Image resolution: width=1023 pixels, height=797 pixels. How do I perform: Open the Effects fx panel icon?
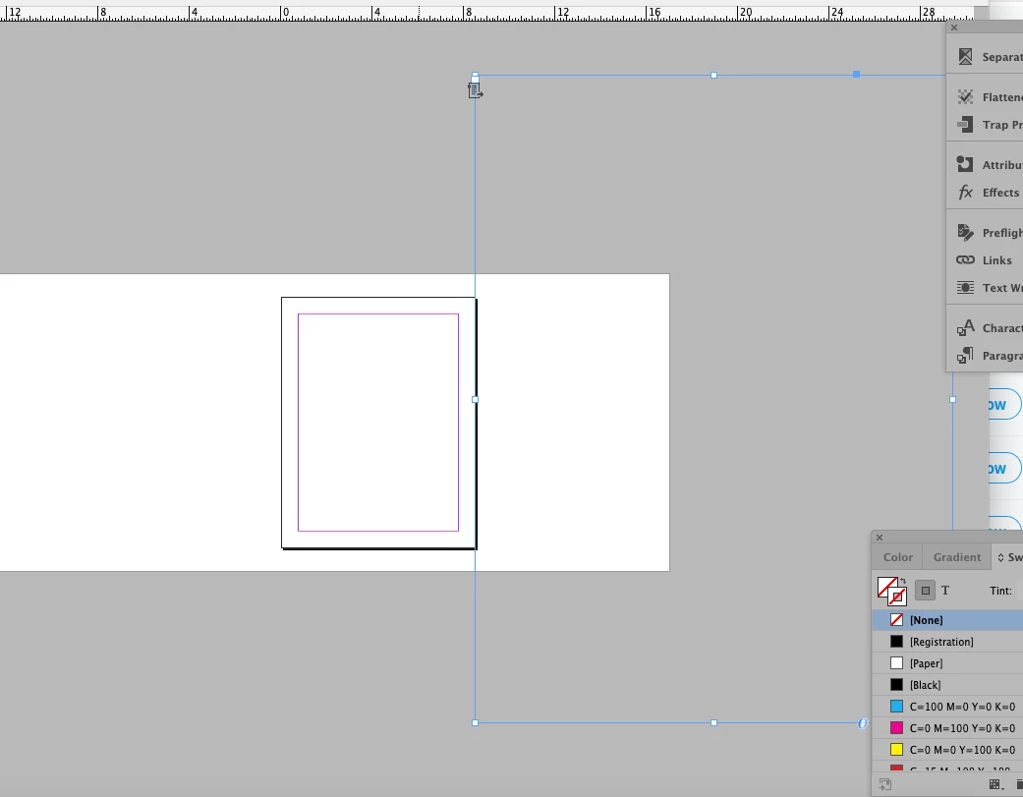pos(965,193)
